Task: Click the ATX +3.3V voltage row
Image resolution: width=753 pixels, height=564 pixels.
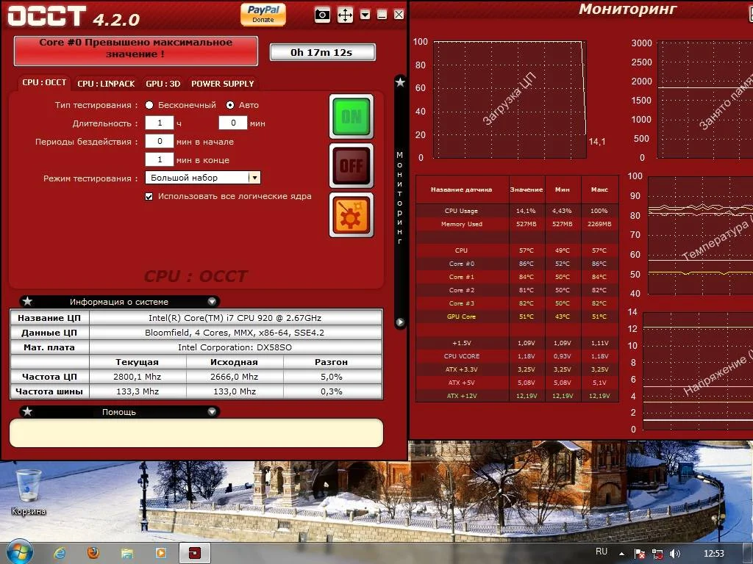Action: point(517,369)
